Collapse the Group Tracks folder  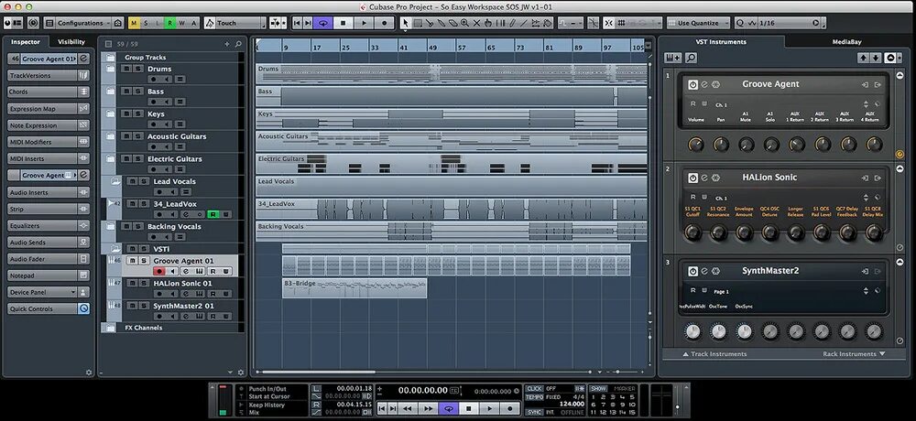[x=111, y=58]
